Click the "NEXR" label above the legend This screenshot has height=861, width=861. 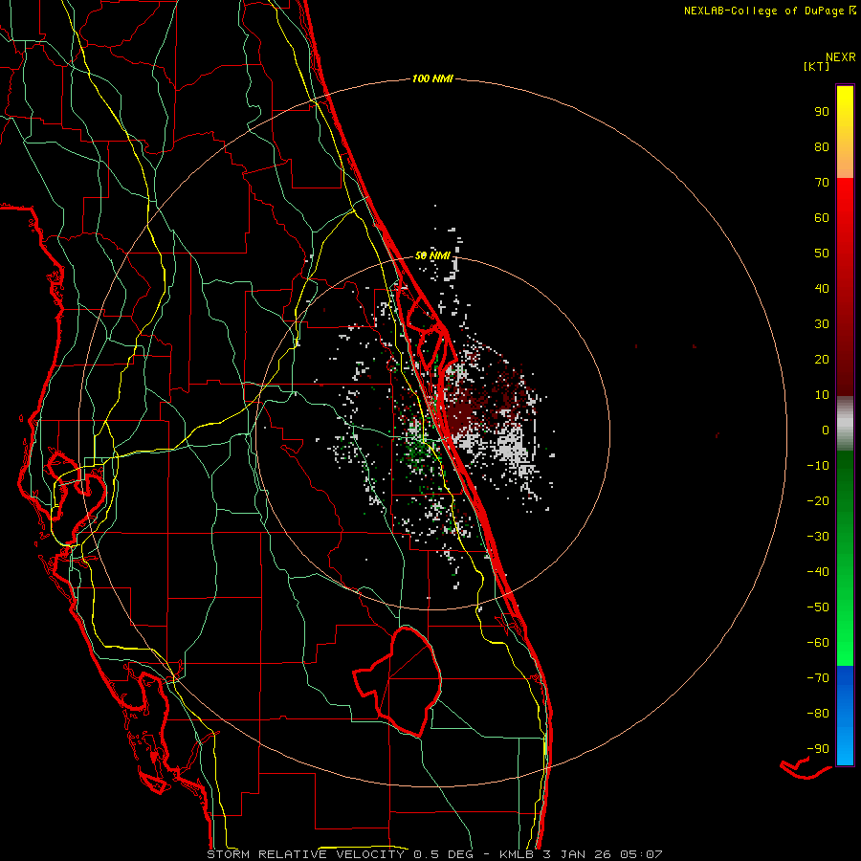[841, 57]
